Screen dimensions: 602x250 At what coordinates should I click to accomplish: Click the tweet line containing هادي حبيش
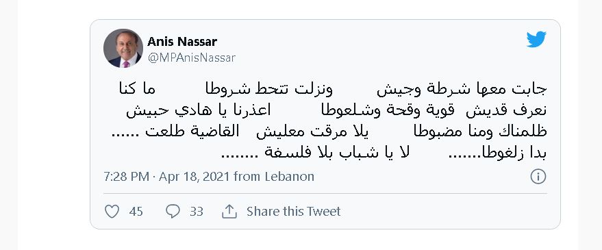pos(337,110)
